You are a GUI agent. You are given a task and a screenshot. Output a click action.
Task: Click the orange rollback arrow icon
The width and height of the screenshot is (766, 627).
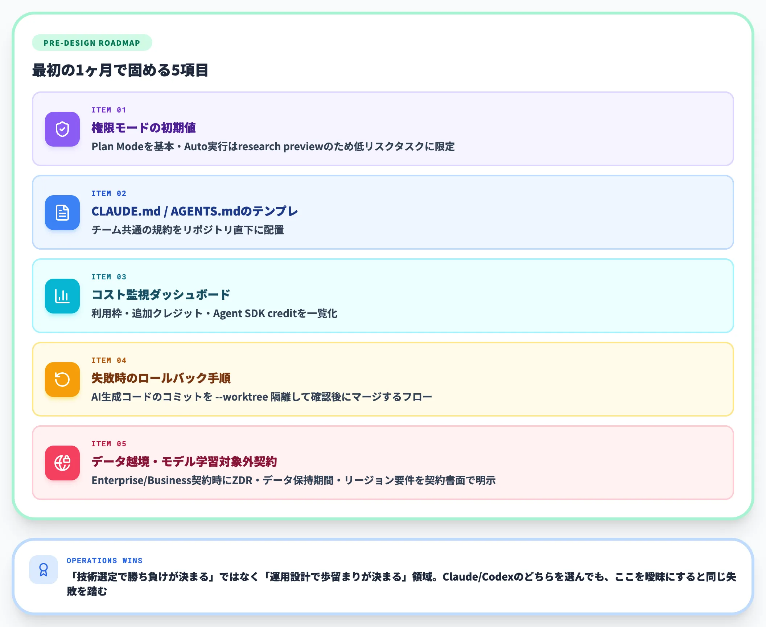click(x=62, y=380)
